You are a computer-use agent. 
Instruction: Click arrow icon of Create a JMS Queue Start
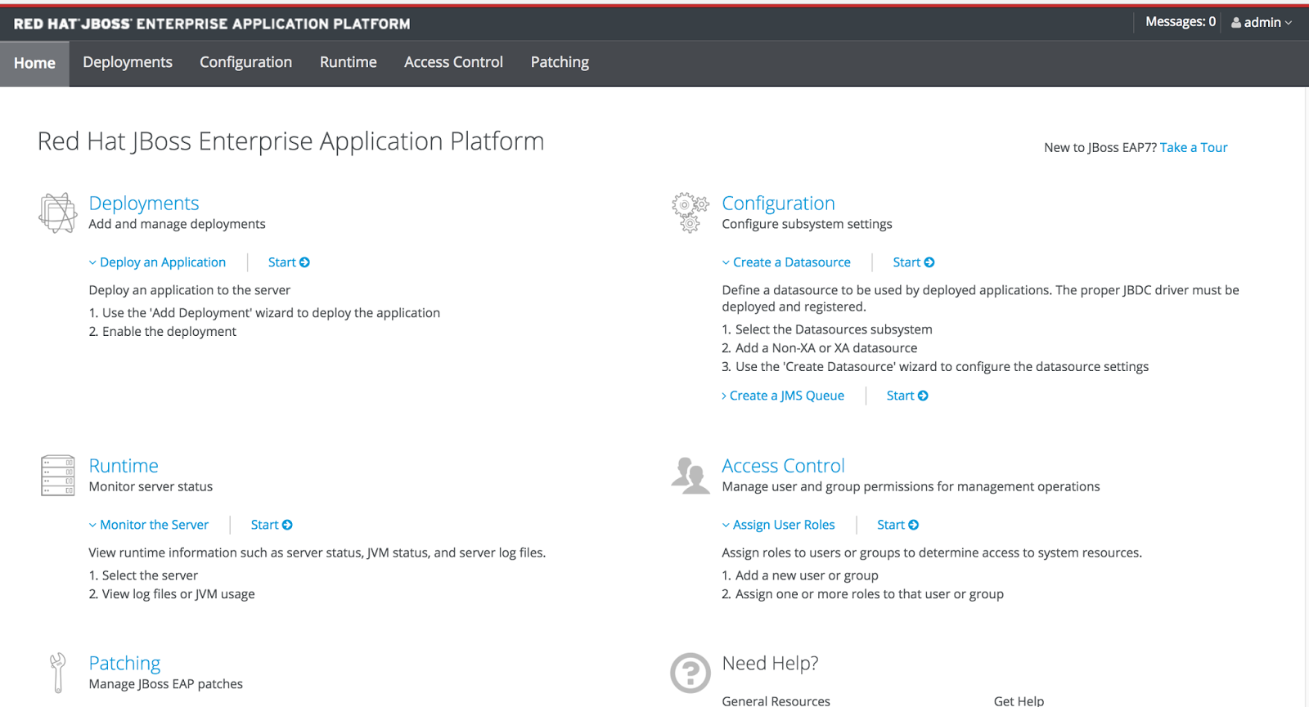coord(923,396)
